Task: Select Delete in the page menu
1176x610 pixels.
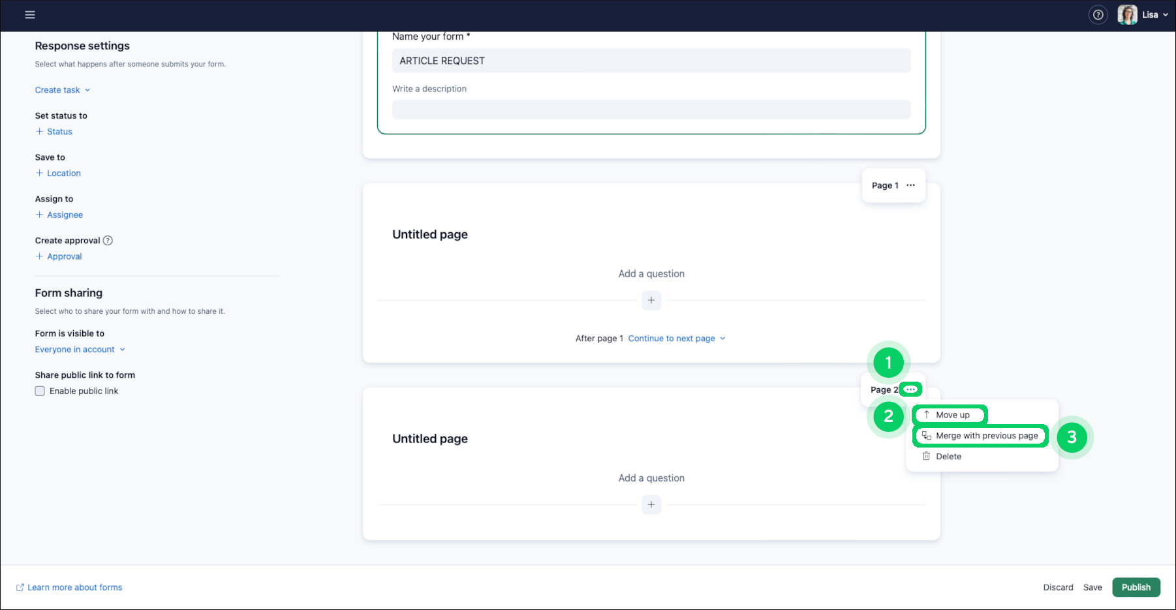Action: [948, 457]
